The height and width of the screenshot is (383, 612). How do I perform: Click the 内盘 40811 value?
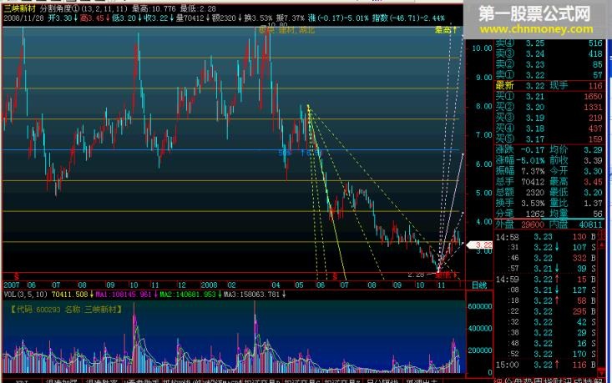pos(591,224)
